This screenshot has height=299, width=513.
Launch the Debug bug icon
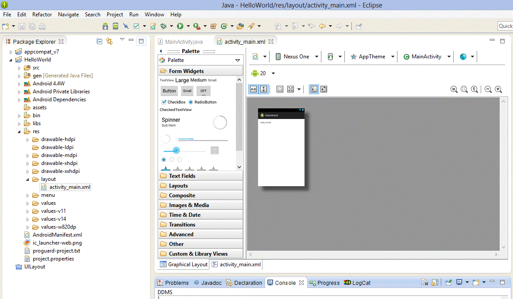tap(163, 26)
